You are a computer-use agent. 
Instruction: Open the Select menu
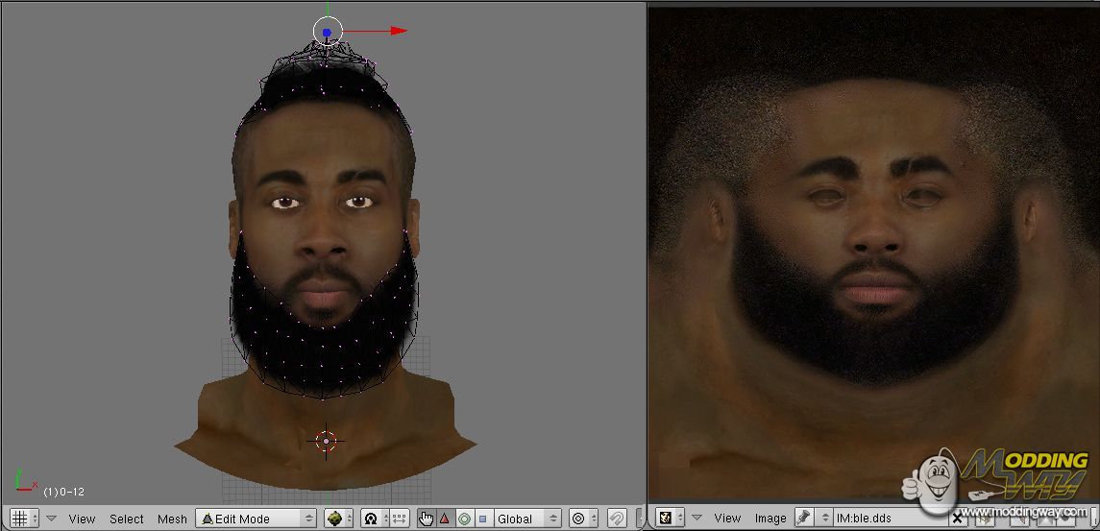click(x=126, y=519)
